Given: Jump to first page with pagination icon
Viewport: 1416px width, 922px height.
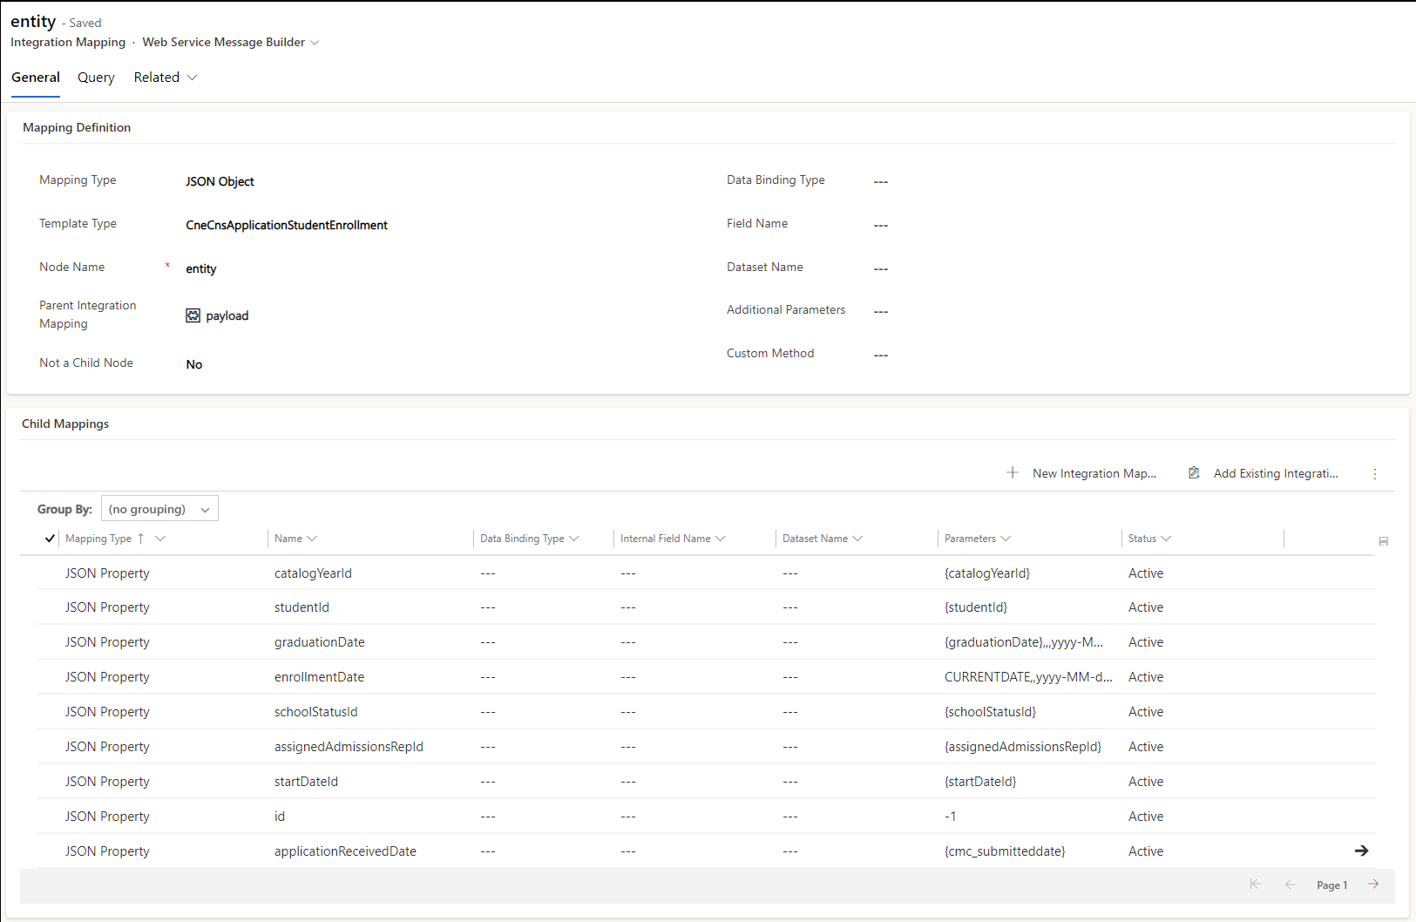Looking at the screenshot, I should 1256,884.
